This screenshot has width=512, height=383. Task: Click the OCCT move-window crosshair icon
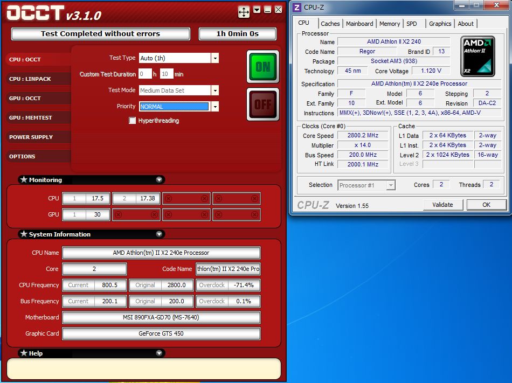click(x=244, y=12)
